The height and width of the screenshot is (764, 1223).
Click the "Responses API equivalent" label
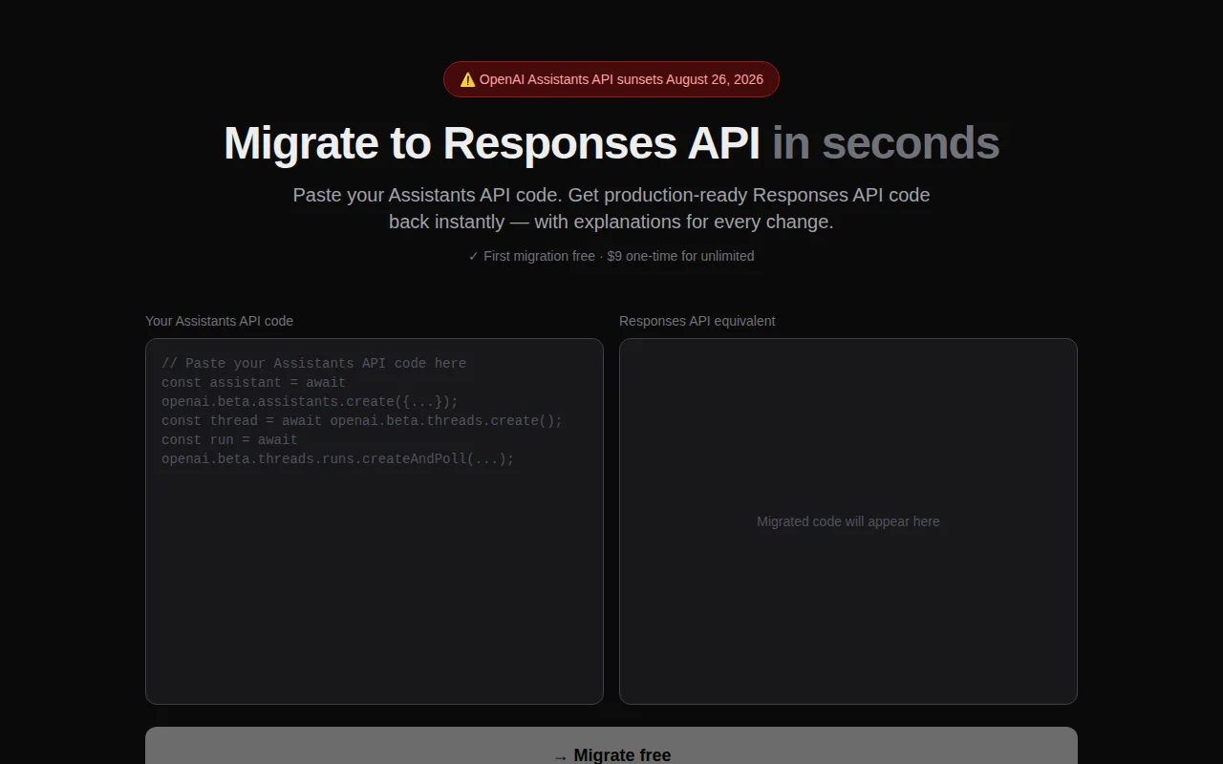(x=697, y=321)
